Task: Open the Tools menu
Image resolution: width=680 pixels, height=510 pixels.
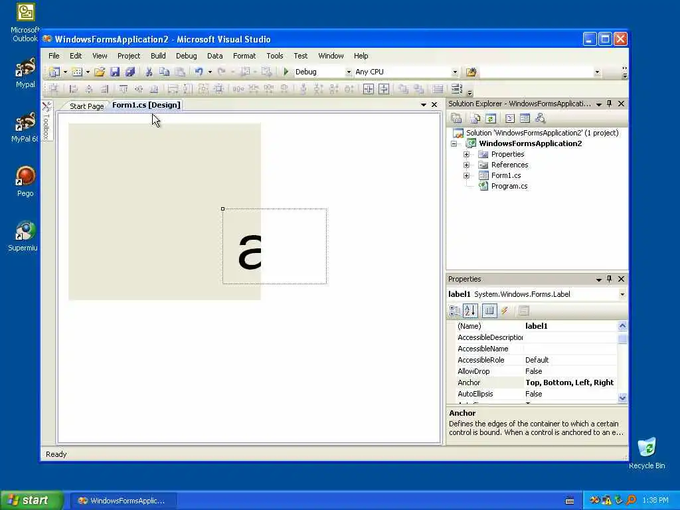Action: click(274, 56)
